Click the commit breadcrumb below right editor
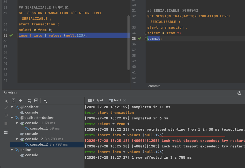This screenshot has width=245, height=168. pos(154,86)
